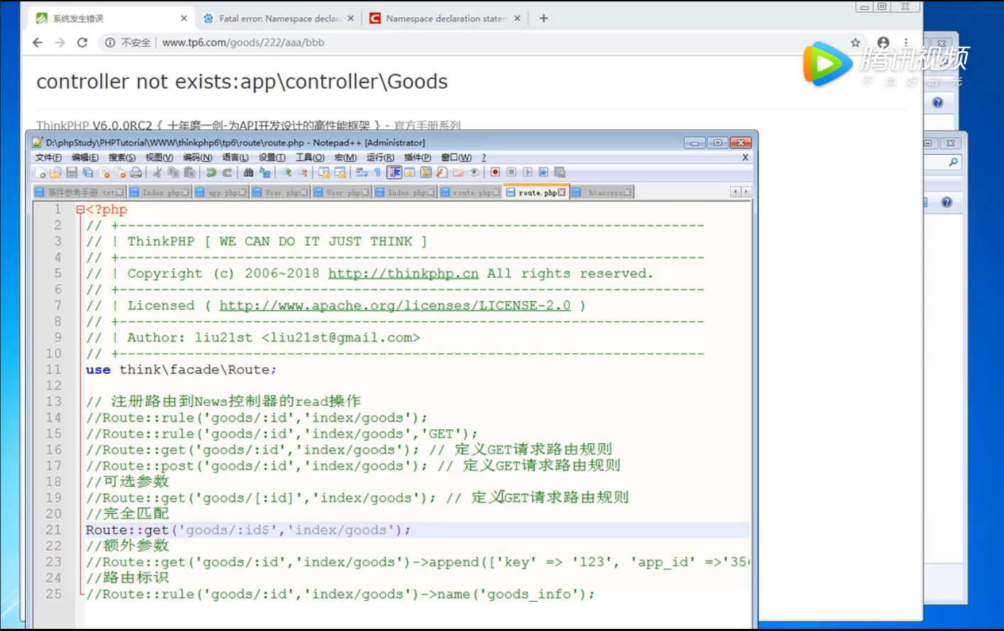This screenshot has width=1004, height=631.
Task: Create a new file in Notepad++ toolbar
Action: click(41, 172)
